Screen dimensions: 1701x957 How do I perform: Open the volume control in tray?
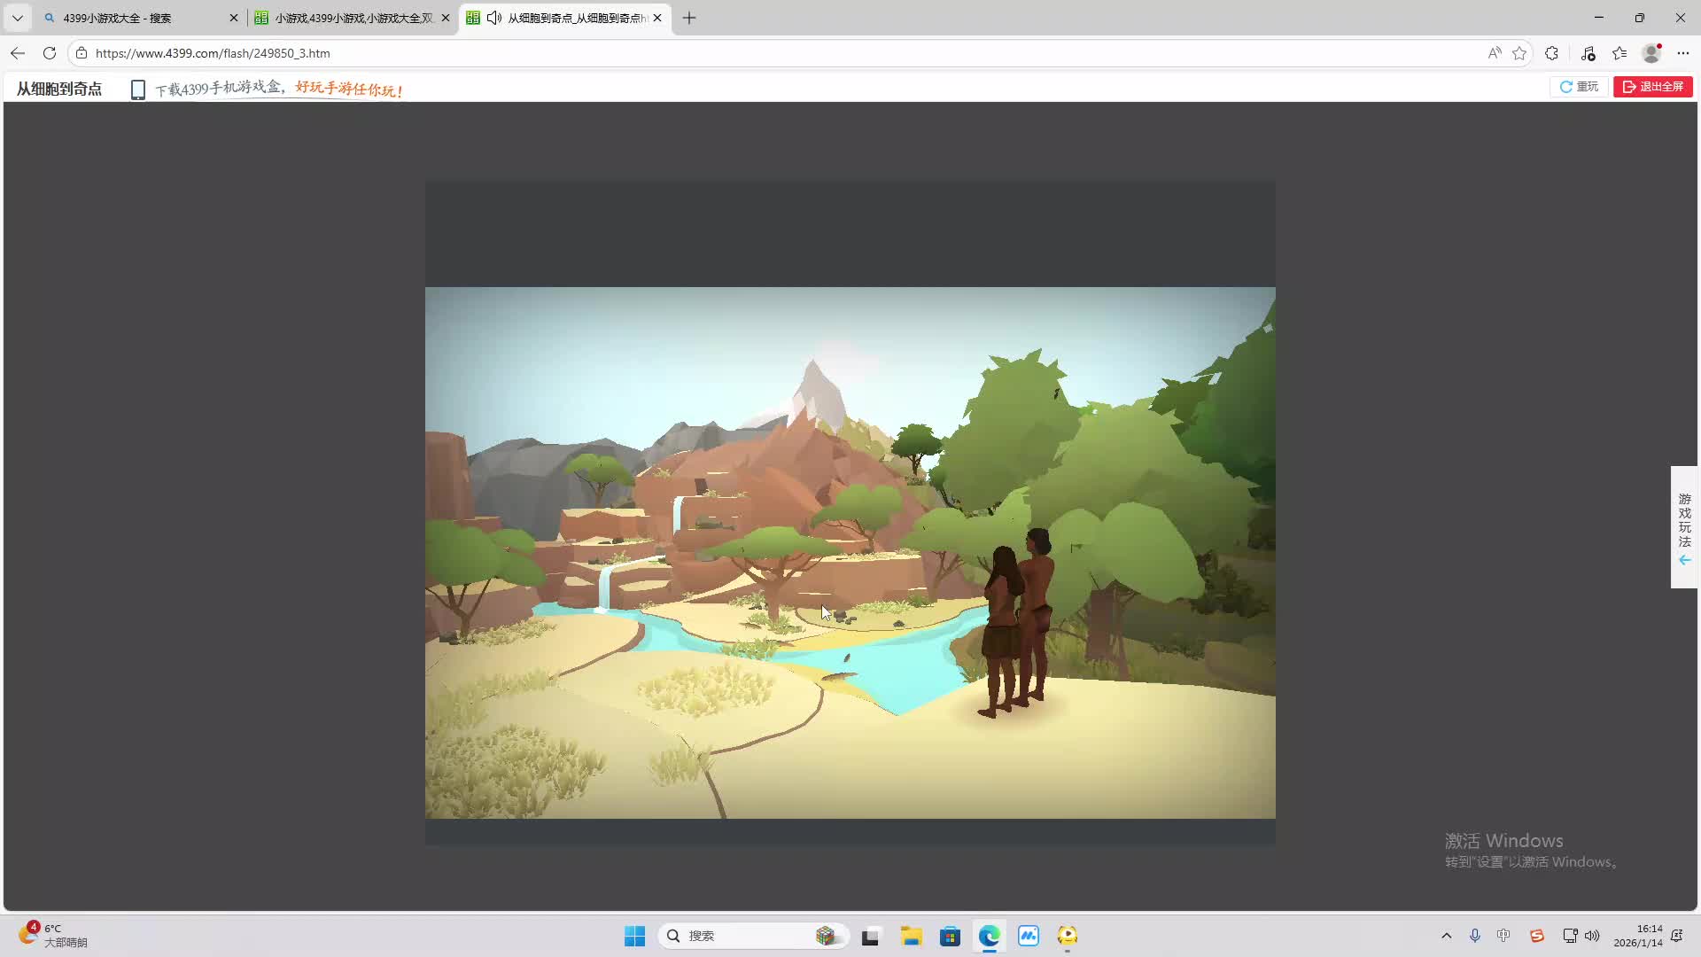tap(1592, 936)
